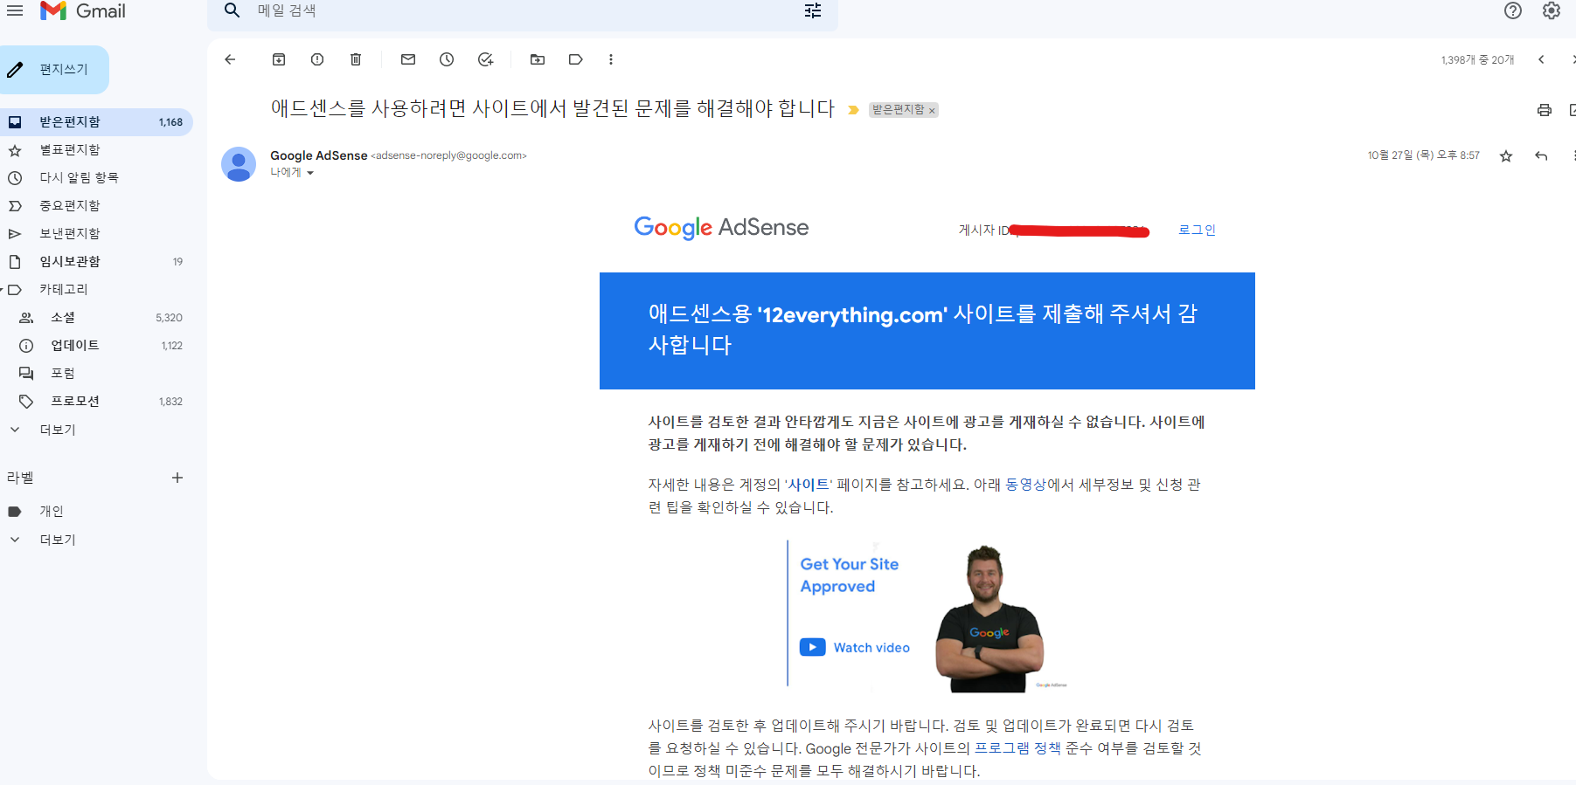Viewport: 1576px width, 785px height.
Task: Open the 임시보관함 drafts folder
Action: [96, 262]
